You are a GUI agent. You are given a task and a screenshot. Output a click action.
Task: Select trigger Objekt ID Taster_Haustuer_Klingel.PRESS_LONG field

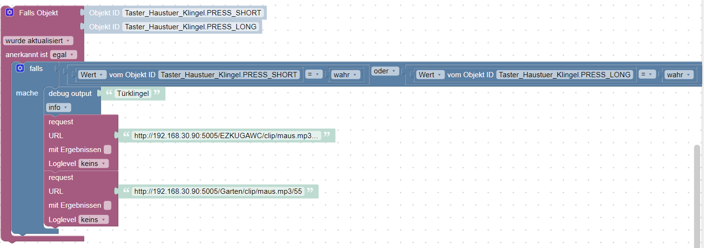[191, 27]
